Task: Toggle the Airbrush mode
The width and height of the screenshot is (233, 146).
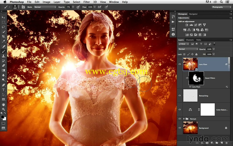Action: pyautogui.click(x=99, y=7)
